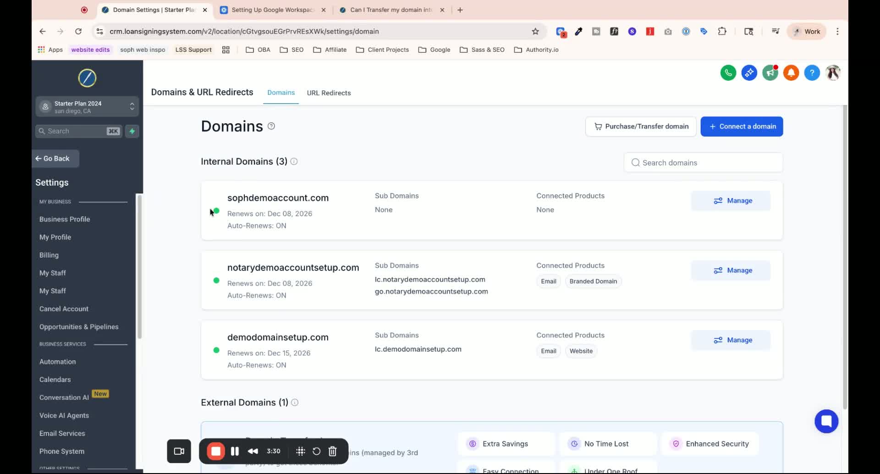Switch to the URL Redirects tab
Image resolution: width=880 pixels, height=474 pixels.
pyautogui.click(x=329, y=93)
